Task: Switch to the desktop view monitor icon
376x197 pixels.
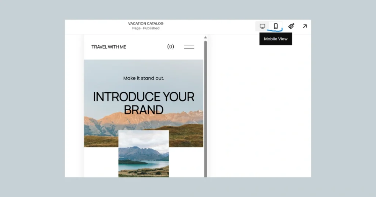Action: coord(263,26)
